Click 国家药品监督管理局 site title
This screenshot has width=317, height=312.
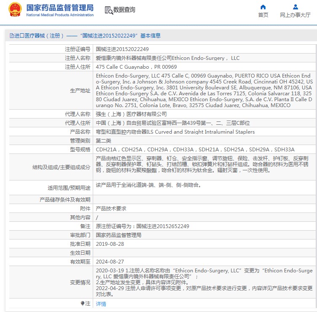click(x=60, y=8)
